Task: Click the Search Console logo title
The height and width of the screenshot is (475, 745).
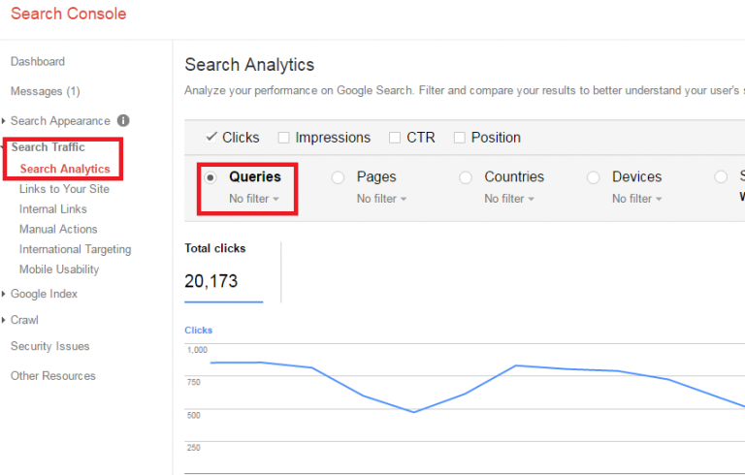Action: pos(69,14)
